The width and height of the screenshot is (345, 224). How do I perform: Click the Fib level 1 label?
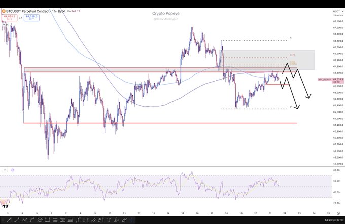(291, 38)
